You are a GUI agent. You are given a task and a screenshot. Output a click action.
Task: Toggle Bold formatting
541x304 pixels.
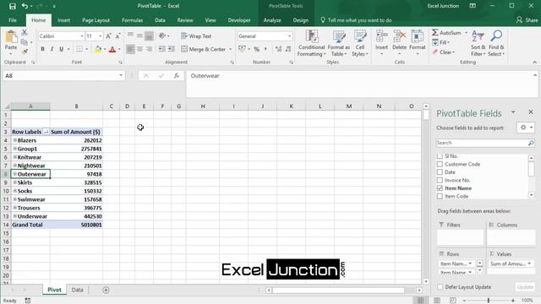42,49
